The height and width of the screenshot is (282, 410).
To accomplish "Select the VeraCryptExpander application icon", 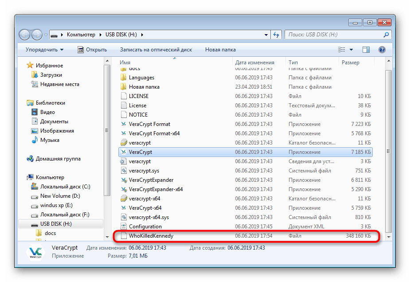I will pyautogui.click(x=123, y=180).
